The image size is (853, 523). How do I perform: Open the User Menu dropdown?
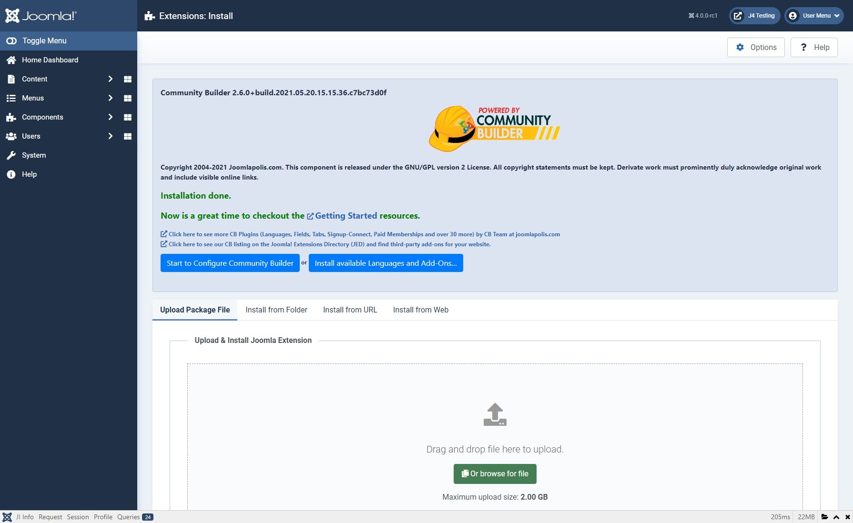click(x=814, y=16)
